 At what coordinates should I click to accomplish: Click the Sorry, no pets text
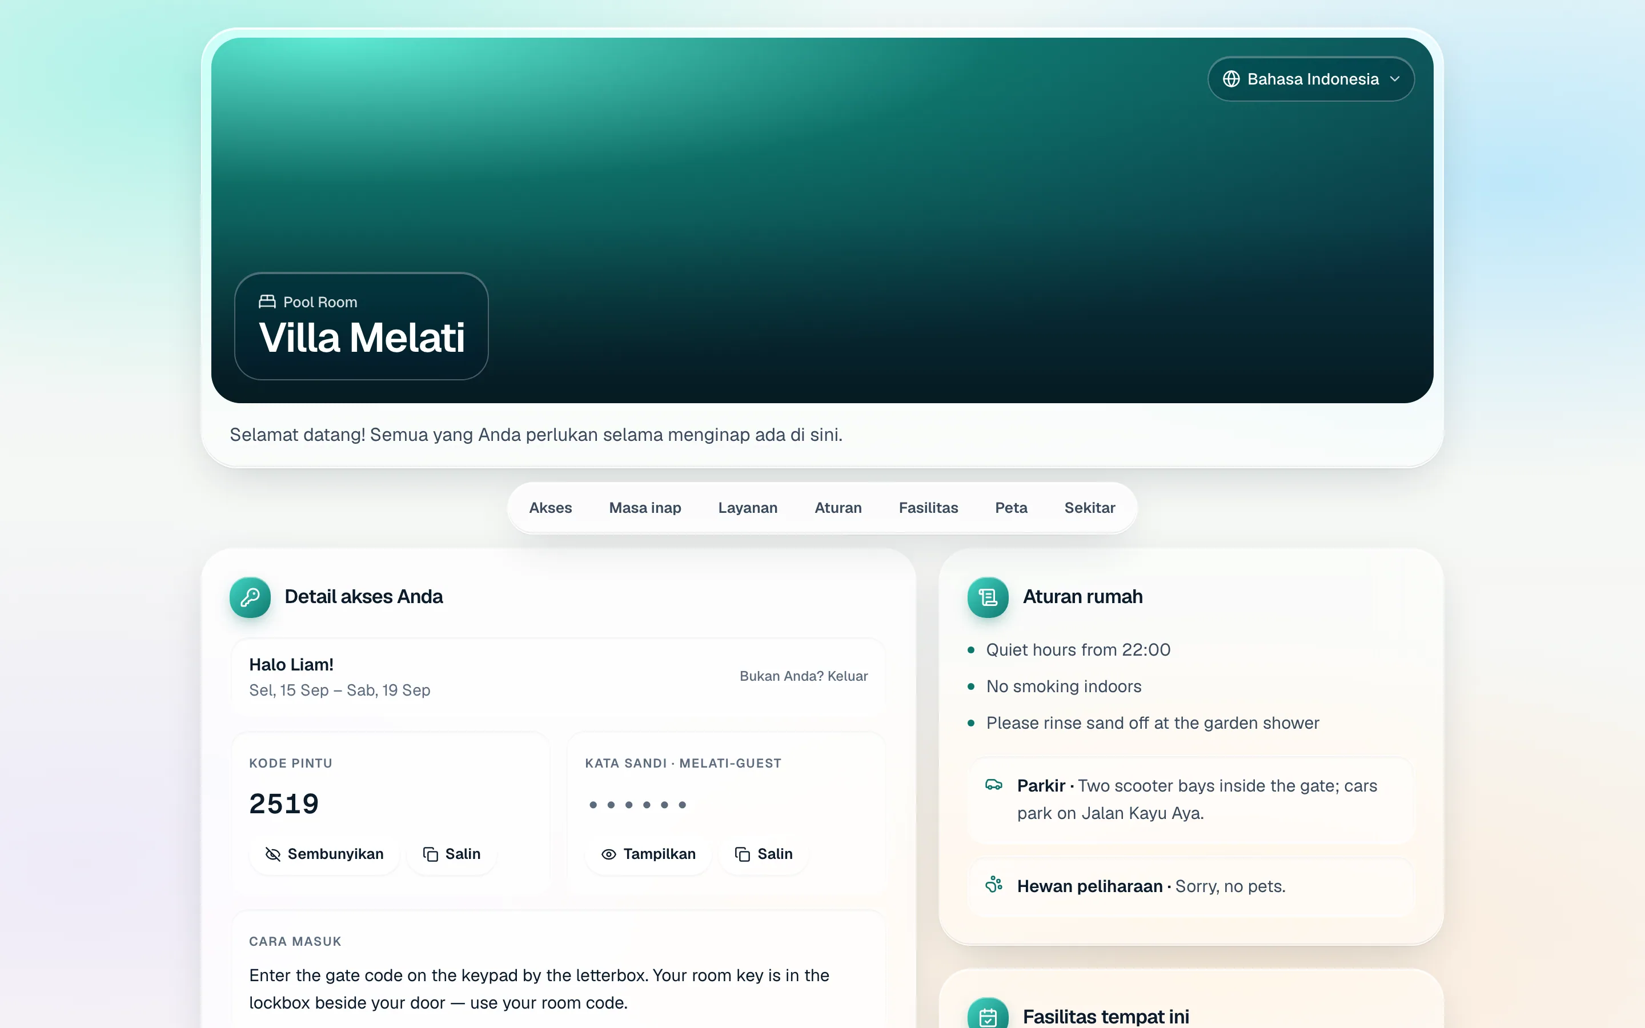[x=1230, y=886]
